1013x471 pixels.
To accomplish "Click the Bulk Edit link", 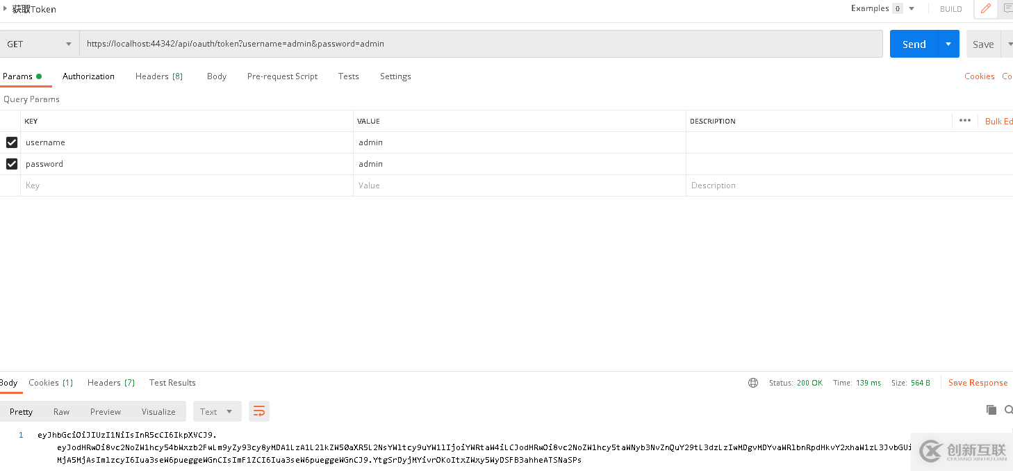I will click(999, 121).
